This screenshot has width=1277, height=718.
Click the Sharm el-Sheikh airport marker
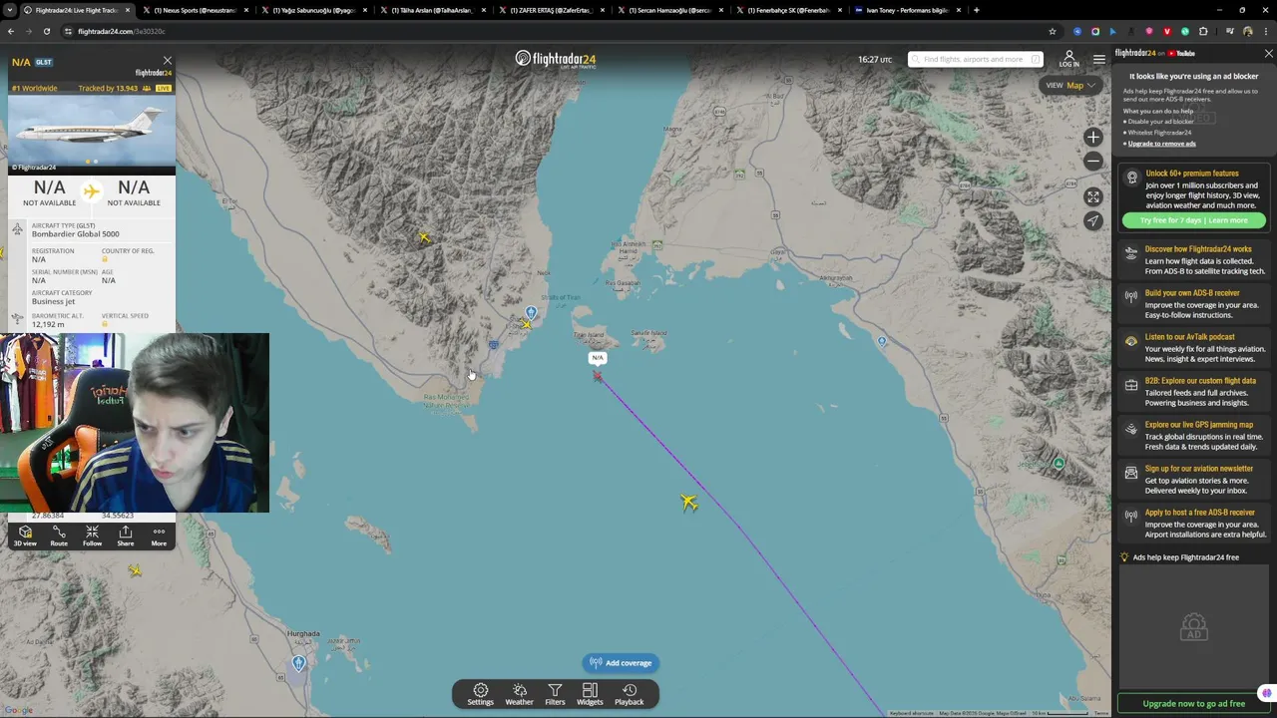[x=531, y=314]
